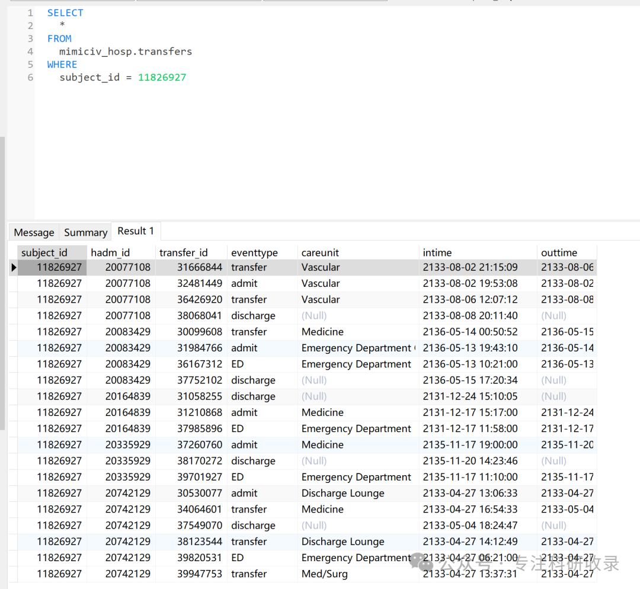Select transfer_id cell 37985896
This screenshot has height=589, width=640.
pyautogui.click(x=191, y=428)
